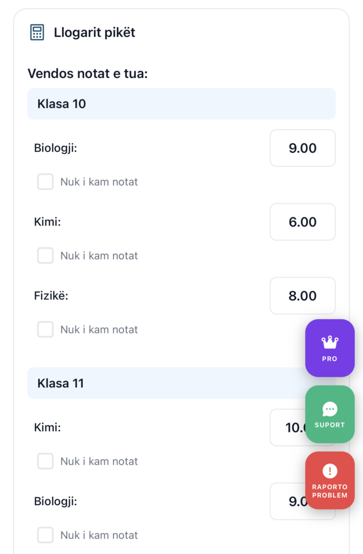Click the Klasa 10 Biologji grade field
Viewport: 363px width, 554px height.
302,148
